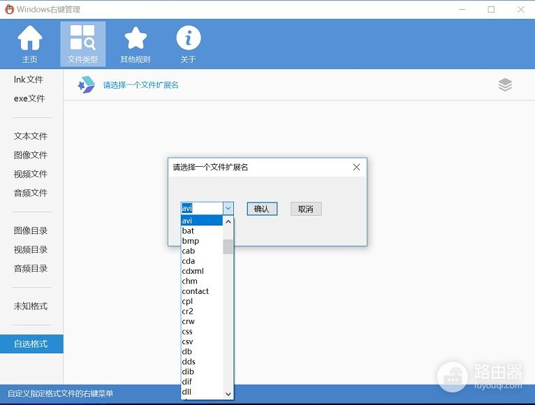Image resolution: width=535 pixels, height=405 pixels.
Task: Select 自选格式 in the sidebar
Action: coord(31,344)
